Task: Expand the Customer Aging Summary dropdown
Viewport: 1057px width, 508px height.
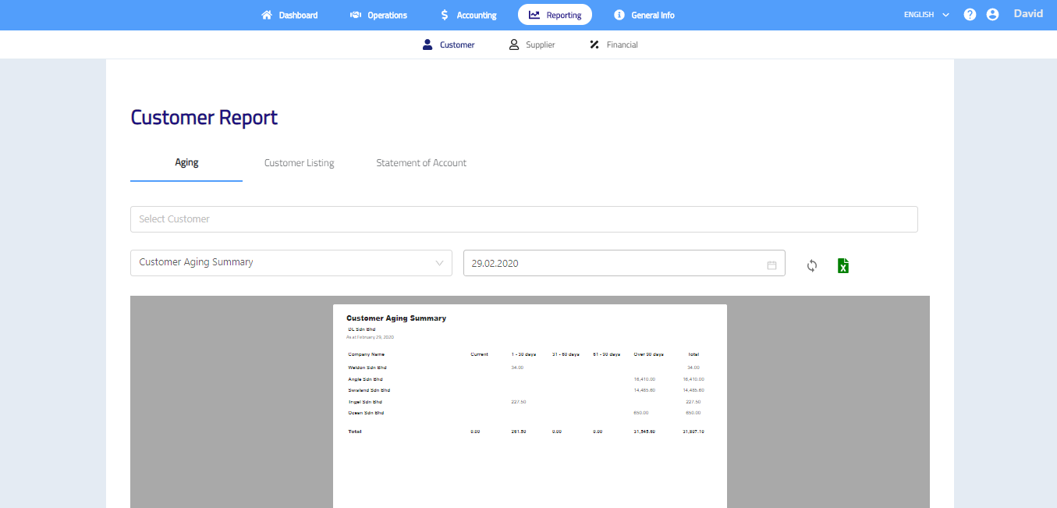Action: click(291, 263)
